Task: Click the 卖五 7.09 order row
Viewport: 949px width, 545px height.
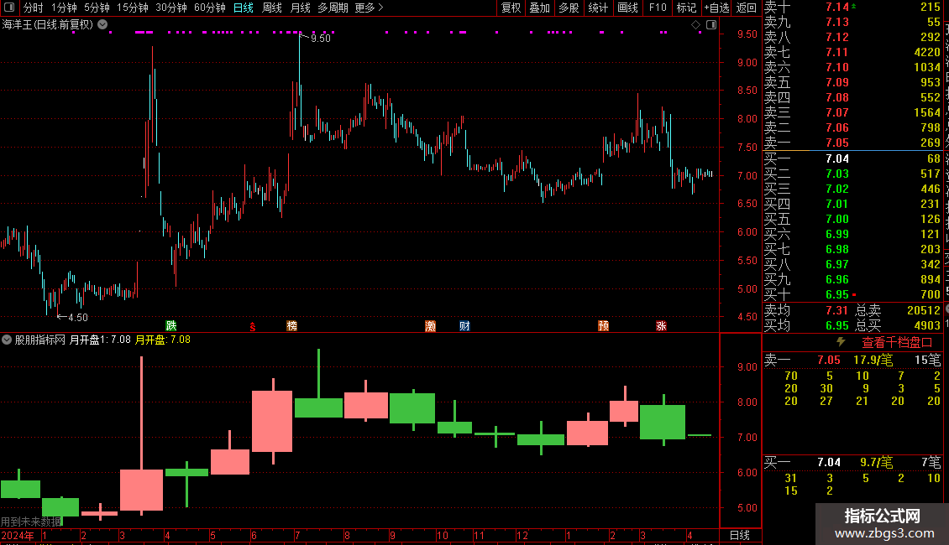Action: pyautogui.click(x=852, y=82)
